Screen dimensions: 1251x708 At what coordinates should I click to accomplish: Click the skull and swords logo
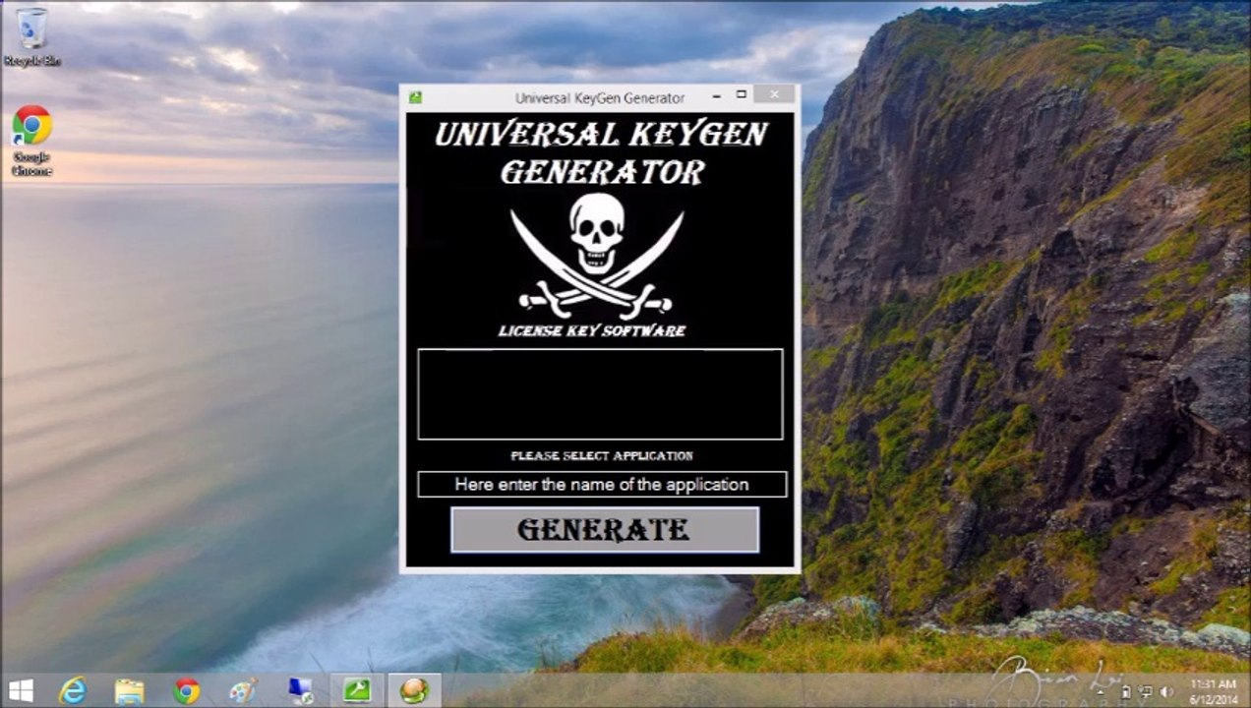pyautogui.click(x=597, y=252)
